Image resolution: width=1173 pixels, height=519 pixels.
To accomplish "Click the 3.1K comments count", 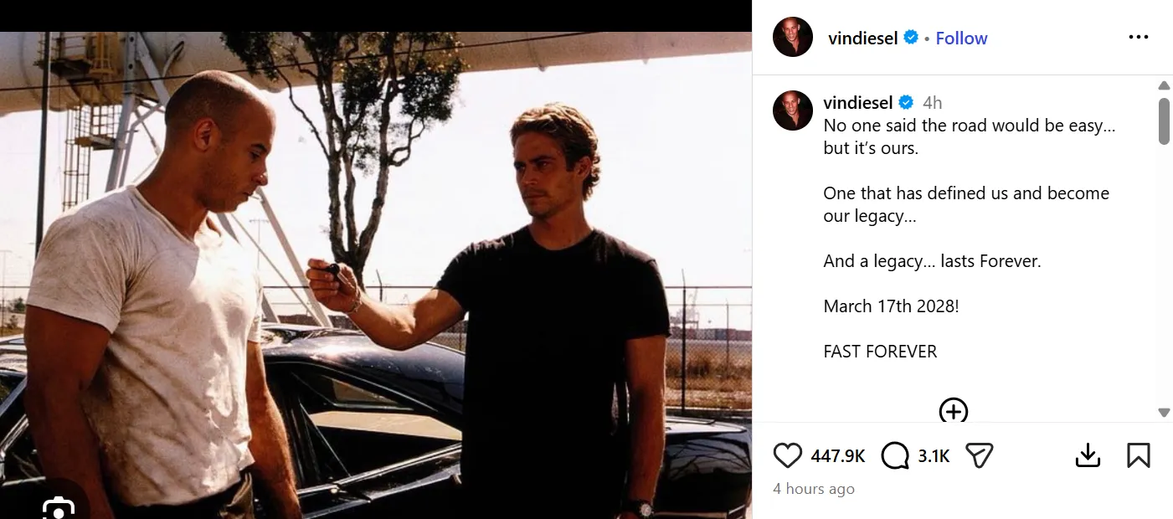I will (934, 456).
